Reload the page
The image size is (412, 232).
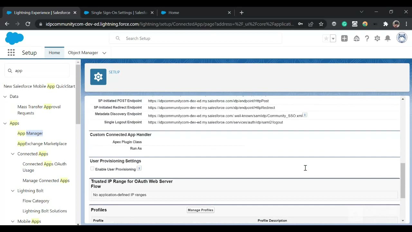pos(28,24)
